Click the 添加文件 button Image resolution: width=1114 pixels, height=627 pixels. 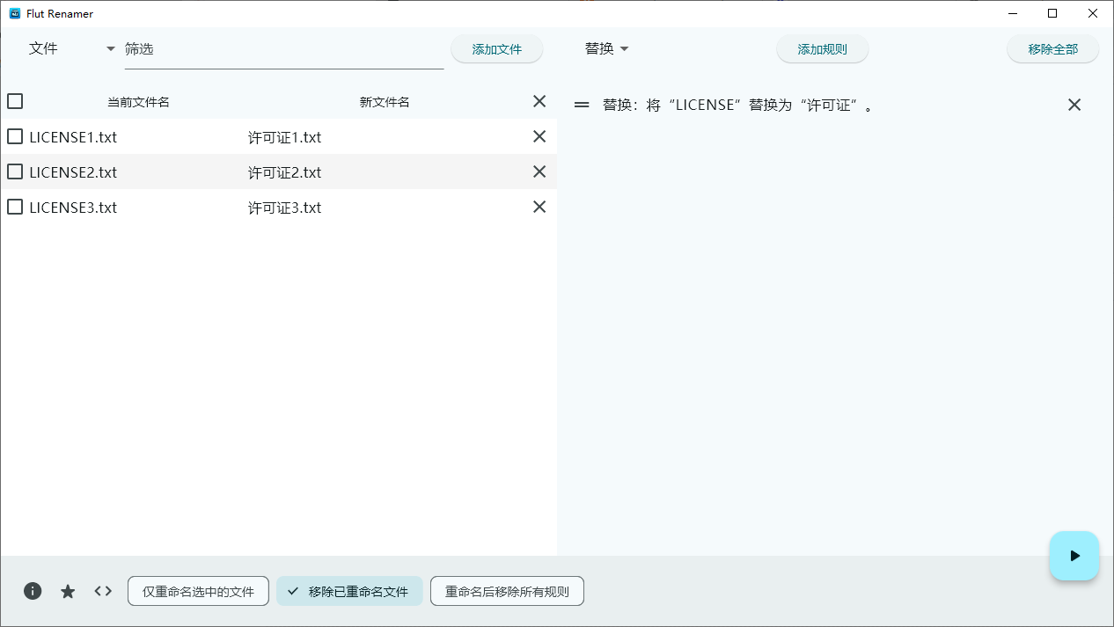(x=497, y=49)
